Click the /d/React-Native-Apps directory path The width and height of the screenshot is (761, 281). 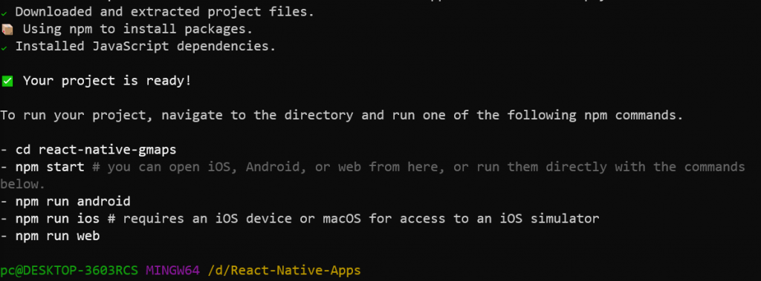(x=285, y=270)
